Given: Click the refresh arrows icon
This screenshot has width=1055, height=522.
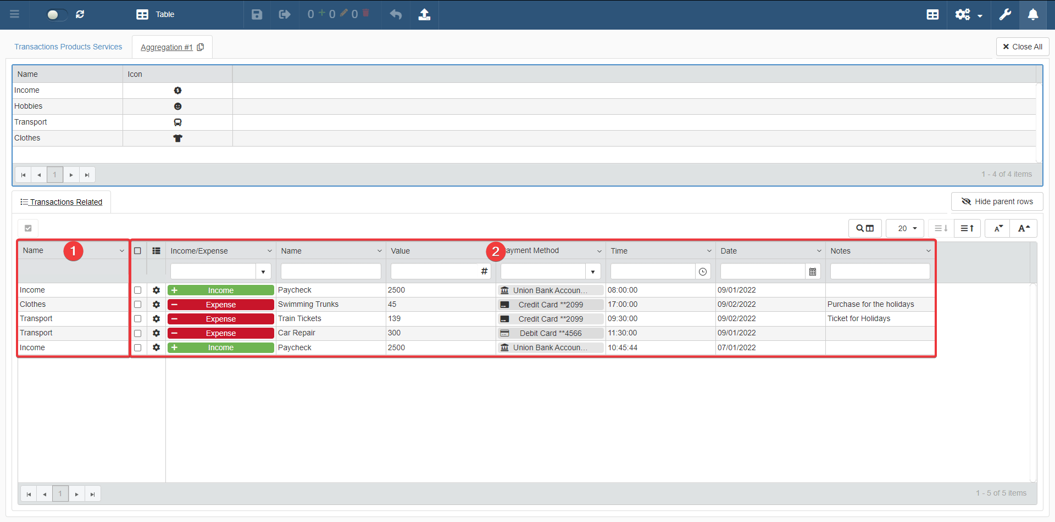Looking at the screenshot, I should (x=80, y=15).
